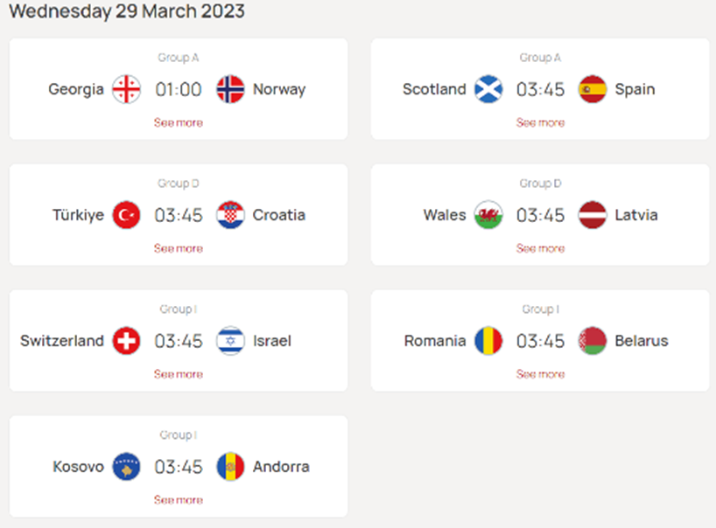Click the Switzerland flag icon
Image resolution: width=716 pixels, height=528 pixels.
click(126, 341)
